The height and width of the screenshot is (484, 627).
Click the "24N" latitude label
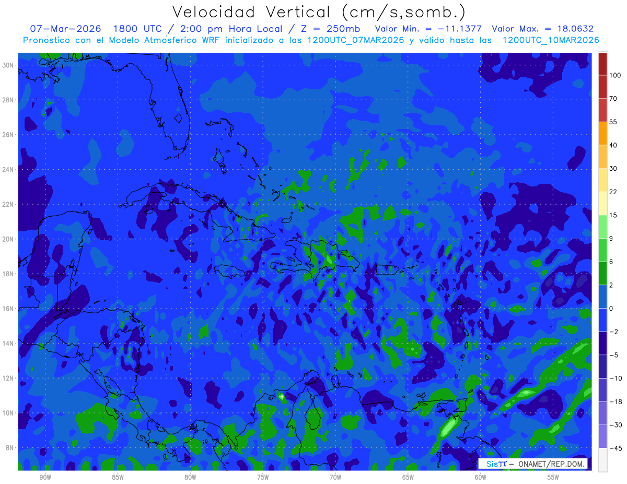9,169
